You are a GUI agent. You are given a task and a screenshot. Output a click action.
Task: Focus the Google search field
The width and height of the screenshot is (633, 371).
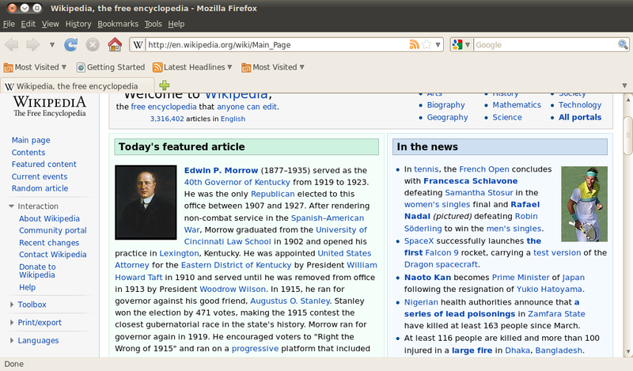pos(546,45)
